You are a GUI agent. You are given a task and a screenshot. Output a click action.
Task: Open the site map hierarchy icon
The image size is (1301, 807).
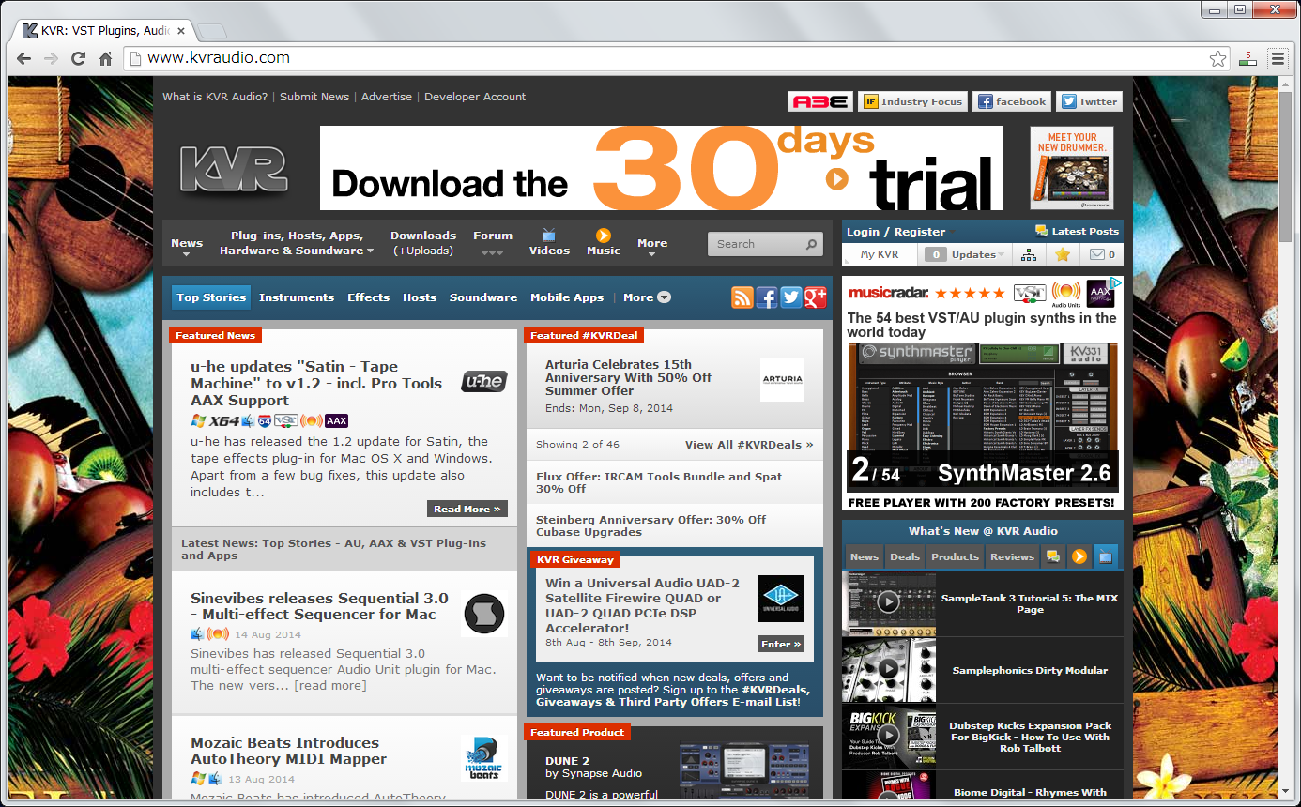pyautogui.click(x=1029, y=254)
